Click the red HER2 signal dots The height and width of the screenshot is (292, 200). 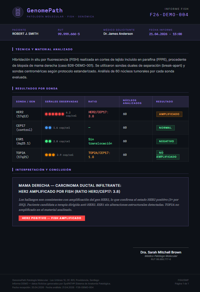click(54, 114)
